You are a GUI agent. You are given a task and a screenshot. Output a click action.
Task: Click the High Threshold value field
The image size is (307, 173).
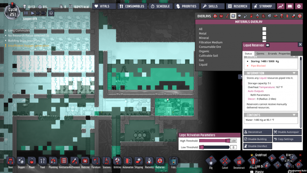(233, 141)
